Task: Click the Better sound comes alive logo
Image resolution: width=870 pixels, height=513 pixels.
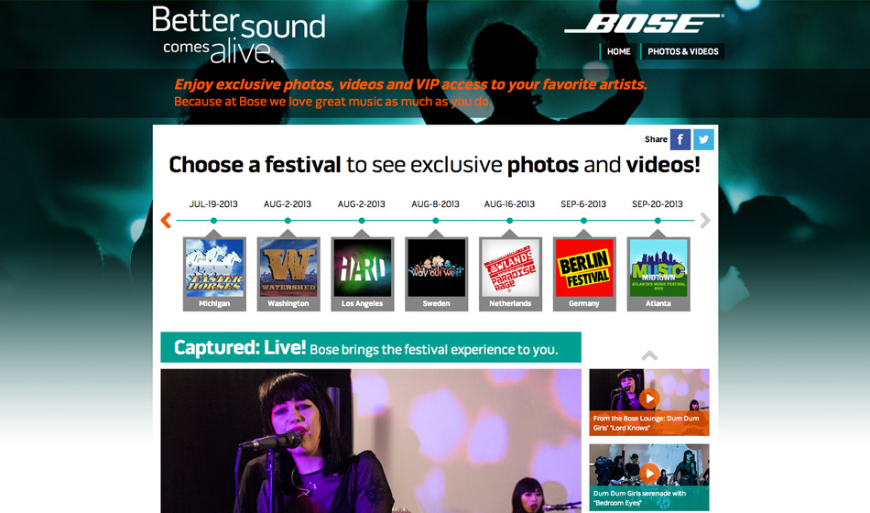Action: (x=239, y=35)
